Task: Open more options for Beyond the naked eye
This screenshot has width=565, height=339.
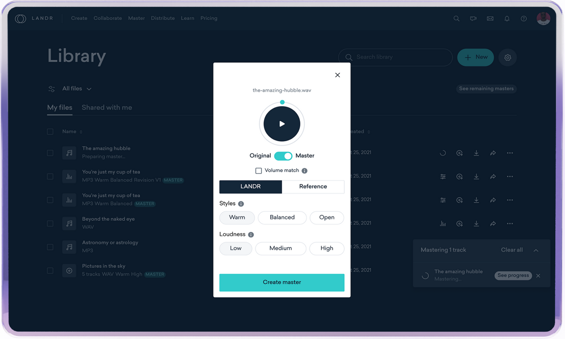Action: click(510, 224)
